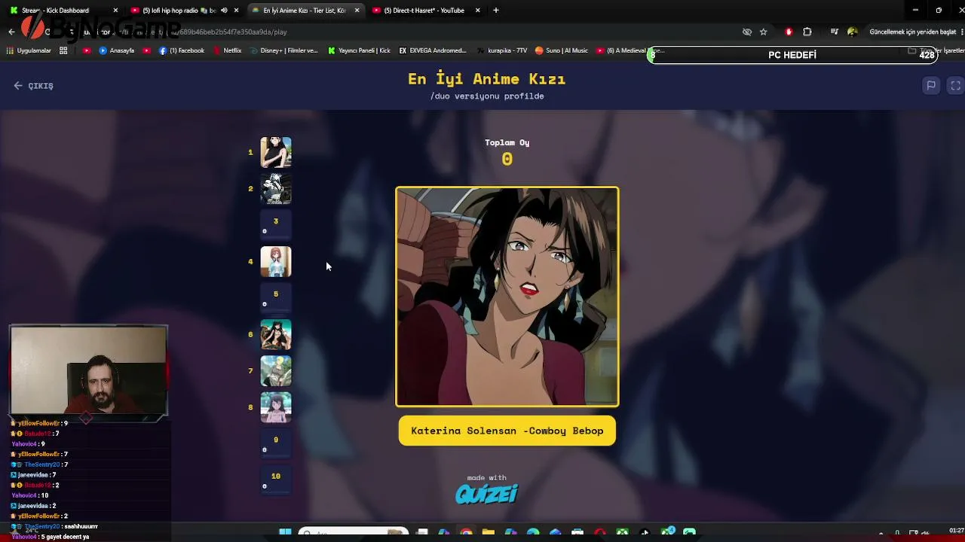Select rank 8 character thumbnail
Screen dimensions: 965x542
pos(276,407)
